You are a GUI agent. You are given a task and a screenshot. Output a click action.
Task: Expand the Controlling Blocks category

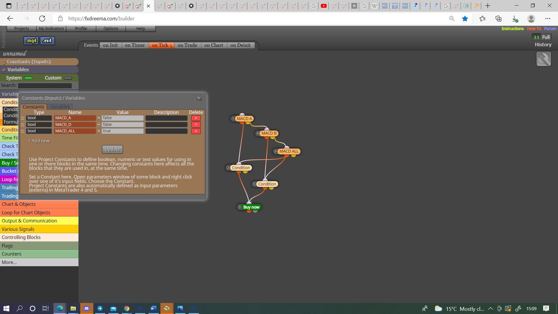pos(39,237)
